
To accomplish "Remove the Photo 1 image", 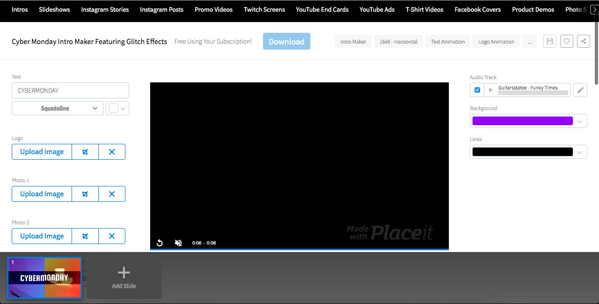I will pyautogui.click(x=112, y=194).
